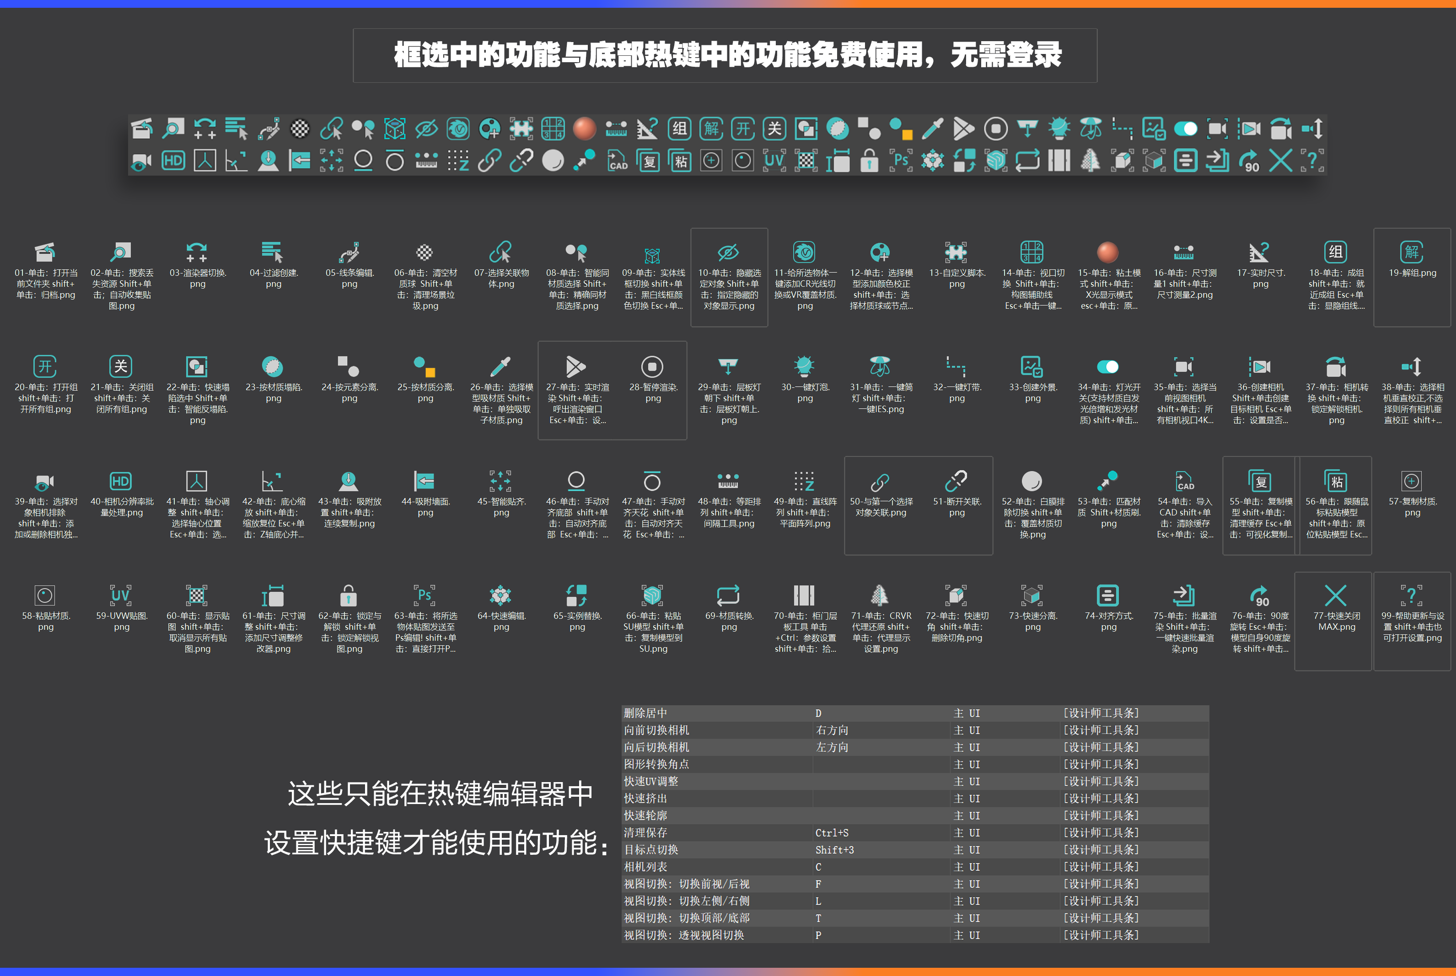Click the HD camera resolution icon in the toolbar

(173, 161)
